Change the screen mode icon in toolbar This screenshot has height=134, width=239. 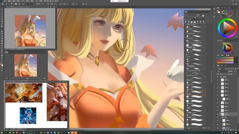pyautogui.click(x=2, y=70)
